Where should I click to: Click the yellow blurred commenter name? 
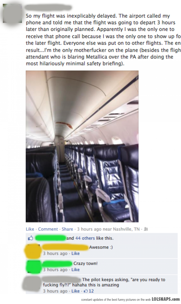65,247
